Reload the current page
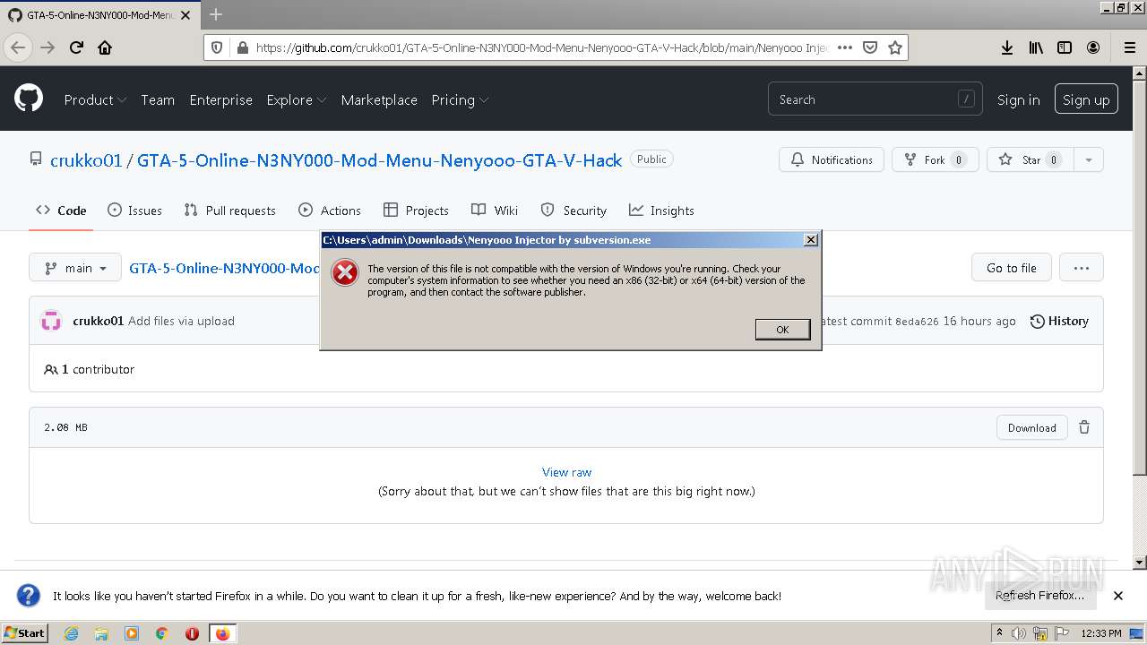1147x645 pixels. (x=76, y=47)
